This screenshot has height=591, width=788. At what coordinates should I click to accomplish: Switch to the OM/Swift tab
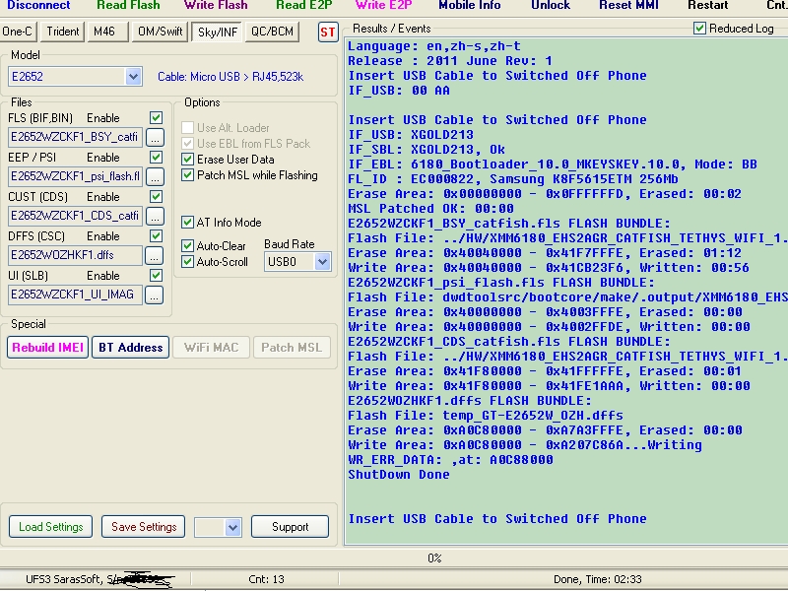coord(161,32)
